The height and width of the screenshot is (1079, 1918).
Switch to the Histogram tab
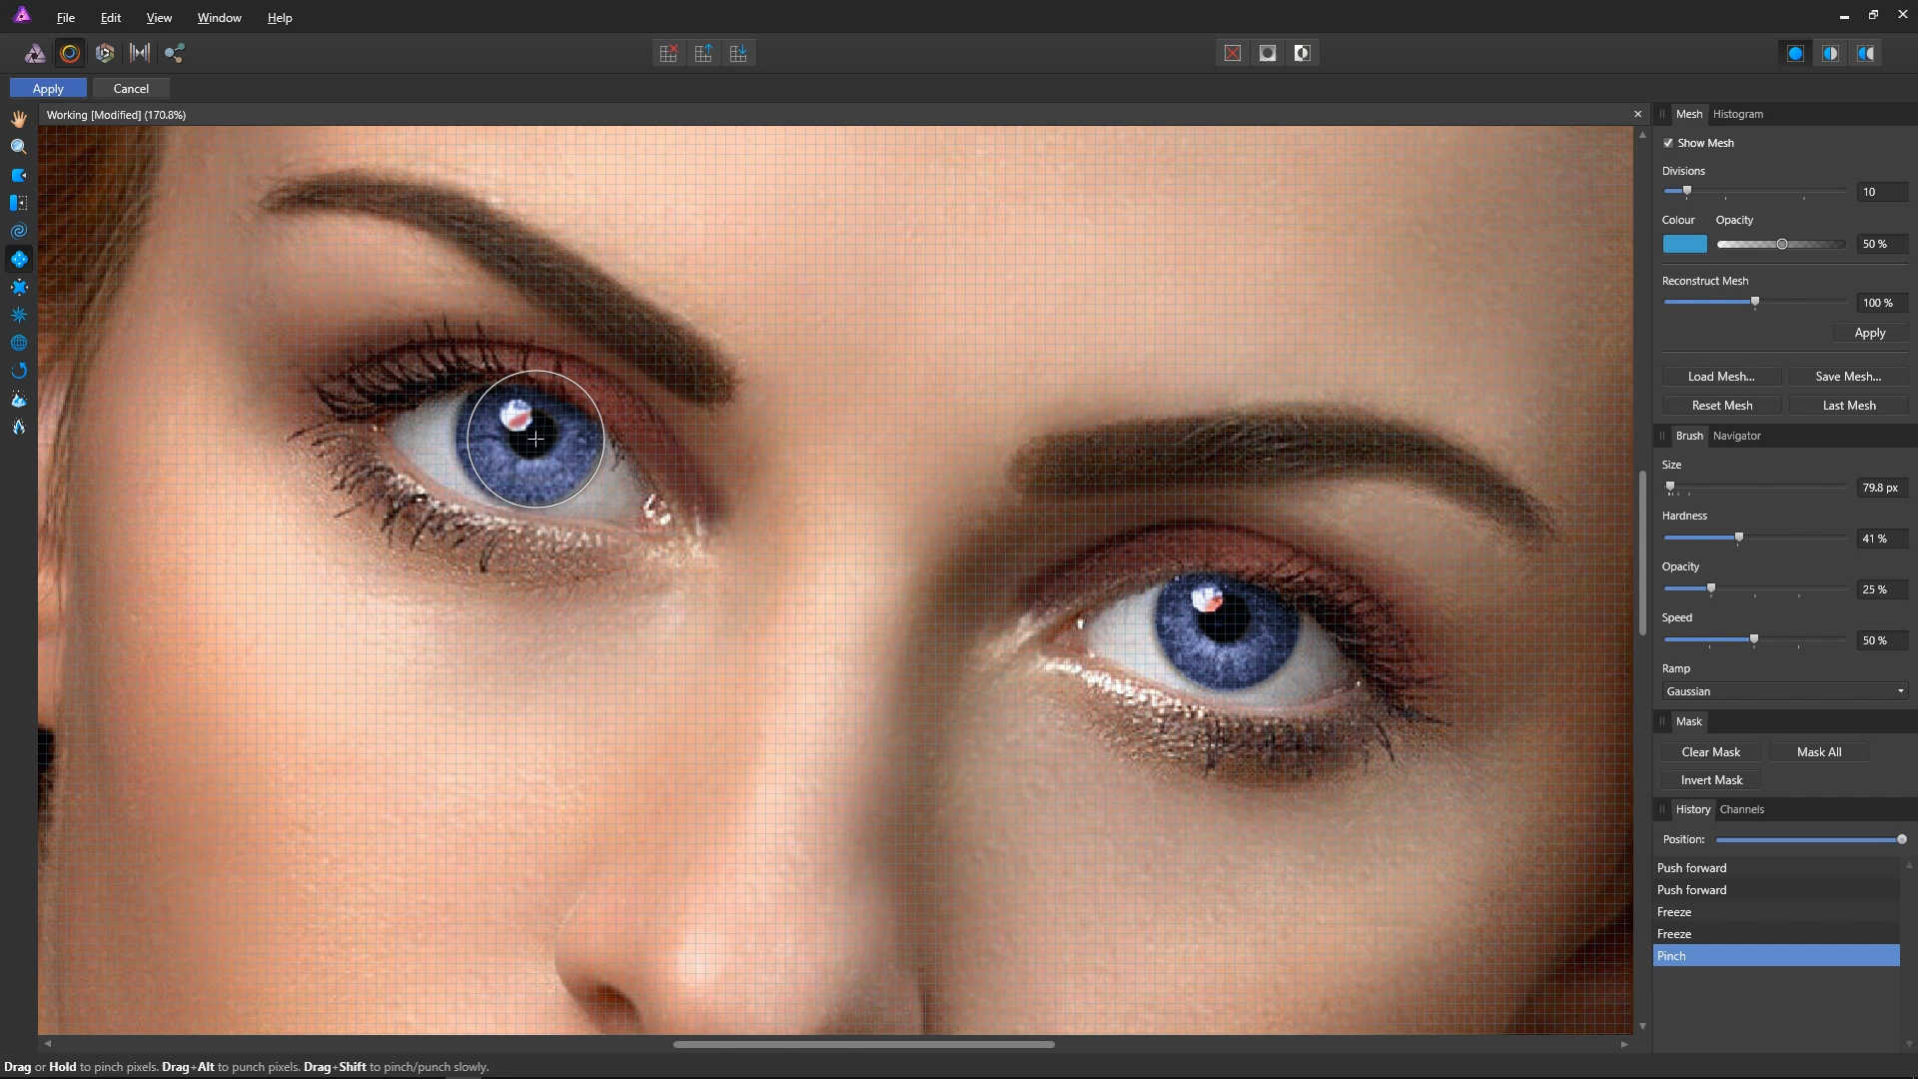[x=1737, y=114]
